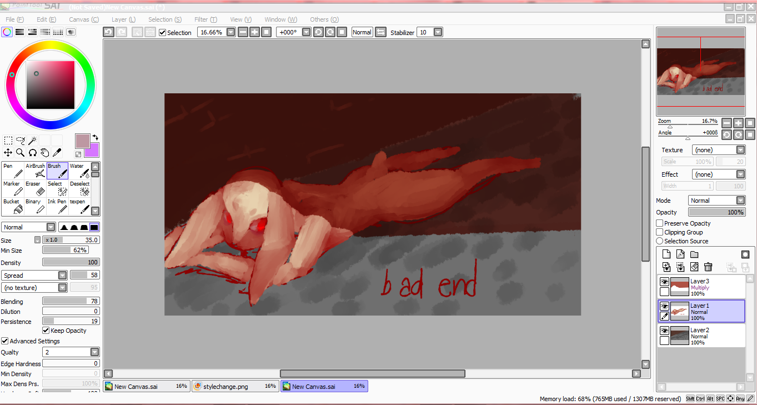This screenshot has height=405, width=757.
Task: Select the Marker tool
Action: pyautogui.click(x=13, y=188)
